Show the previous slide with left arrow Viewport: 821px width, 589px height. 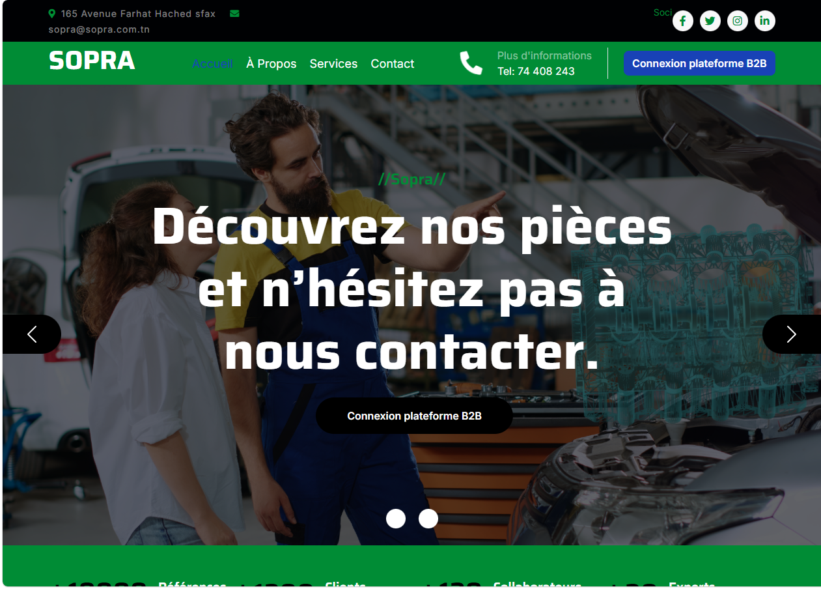32,334
